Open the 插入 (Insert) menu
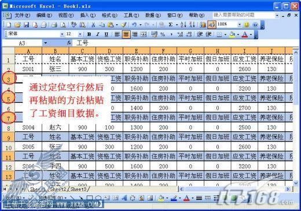The image size is (301, 211). coord(88,15)
